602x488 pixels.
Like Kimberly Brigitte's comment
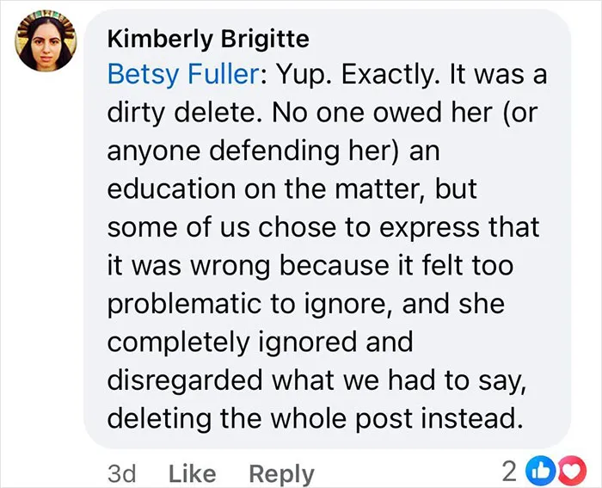(192, 473)
